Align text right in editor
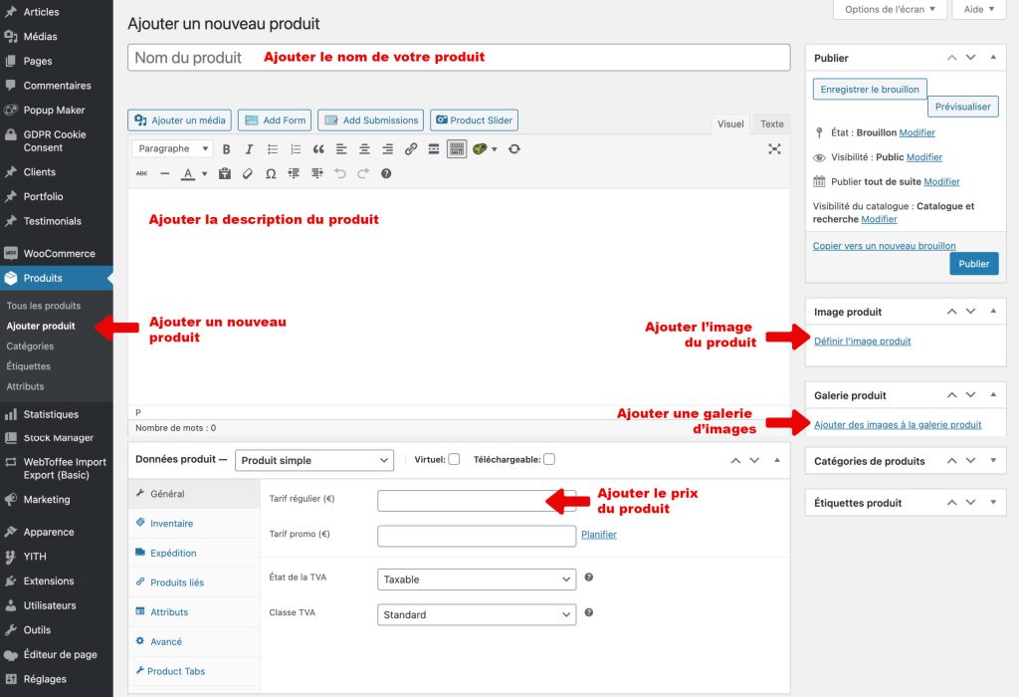This screenshot has height=697, width=1019. click(387, 149)
